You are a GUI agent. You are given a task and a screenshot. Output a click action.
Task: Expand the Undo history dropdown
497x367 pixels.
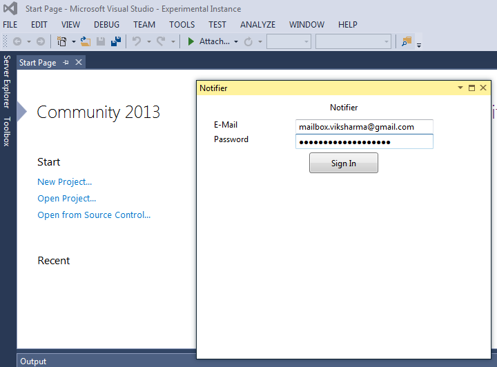(148, 42)
